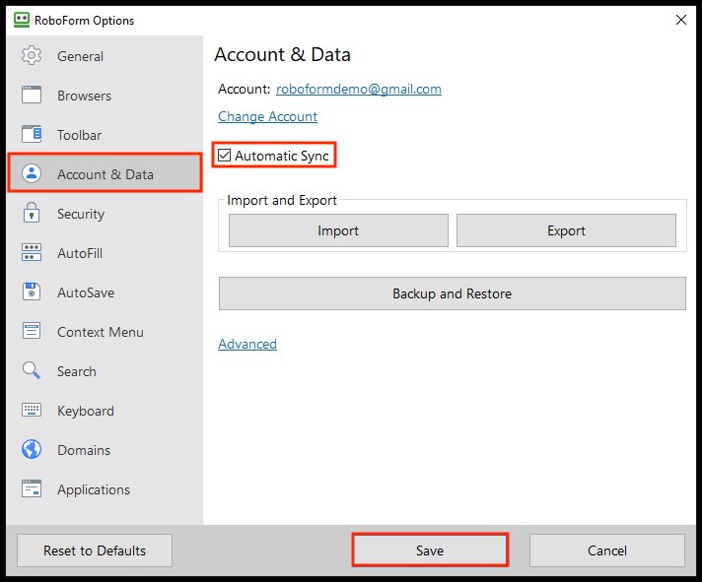Open the Advanced link
The width and height of the screenshot is (702, 582).
247,344
